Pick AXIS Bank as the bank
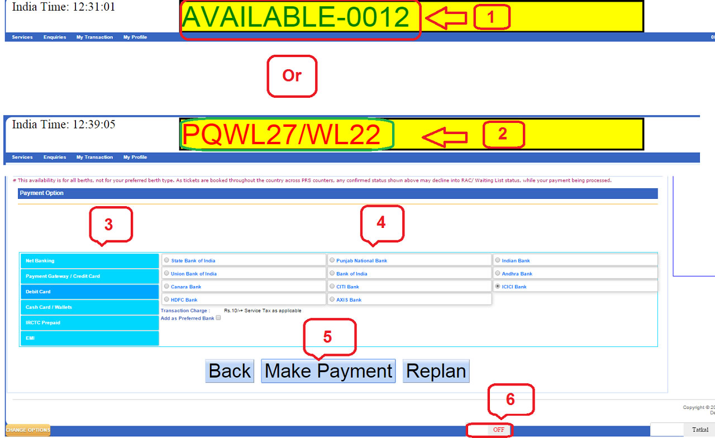715x438 pixels. click(332, 299)
